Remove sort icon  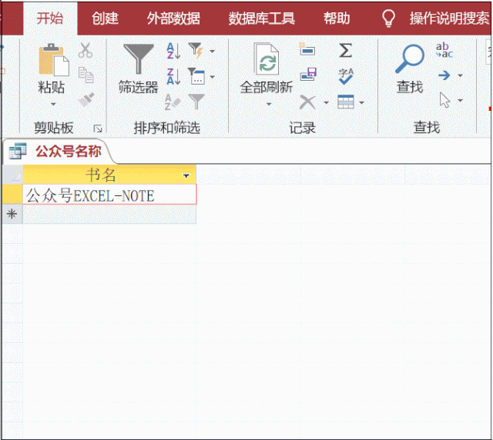click(173, 102)
